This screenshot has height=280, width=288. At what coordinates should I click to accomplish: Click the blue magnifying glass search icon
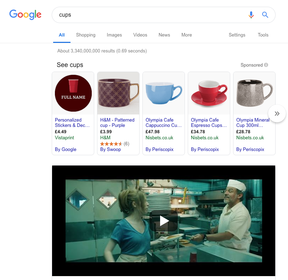coord(265,15)
